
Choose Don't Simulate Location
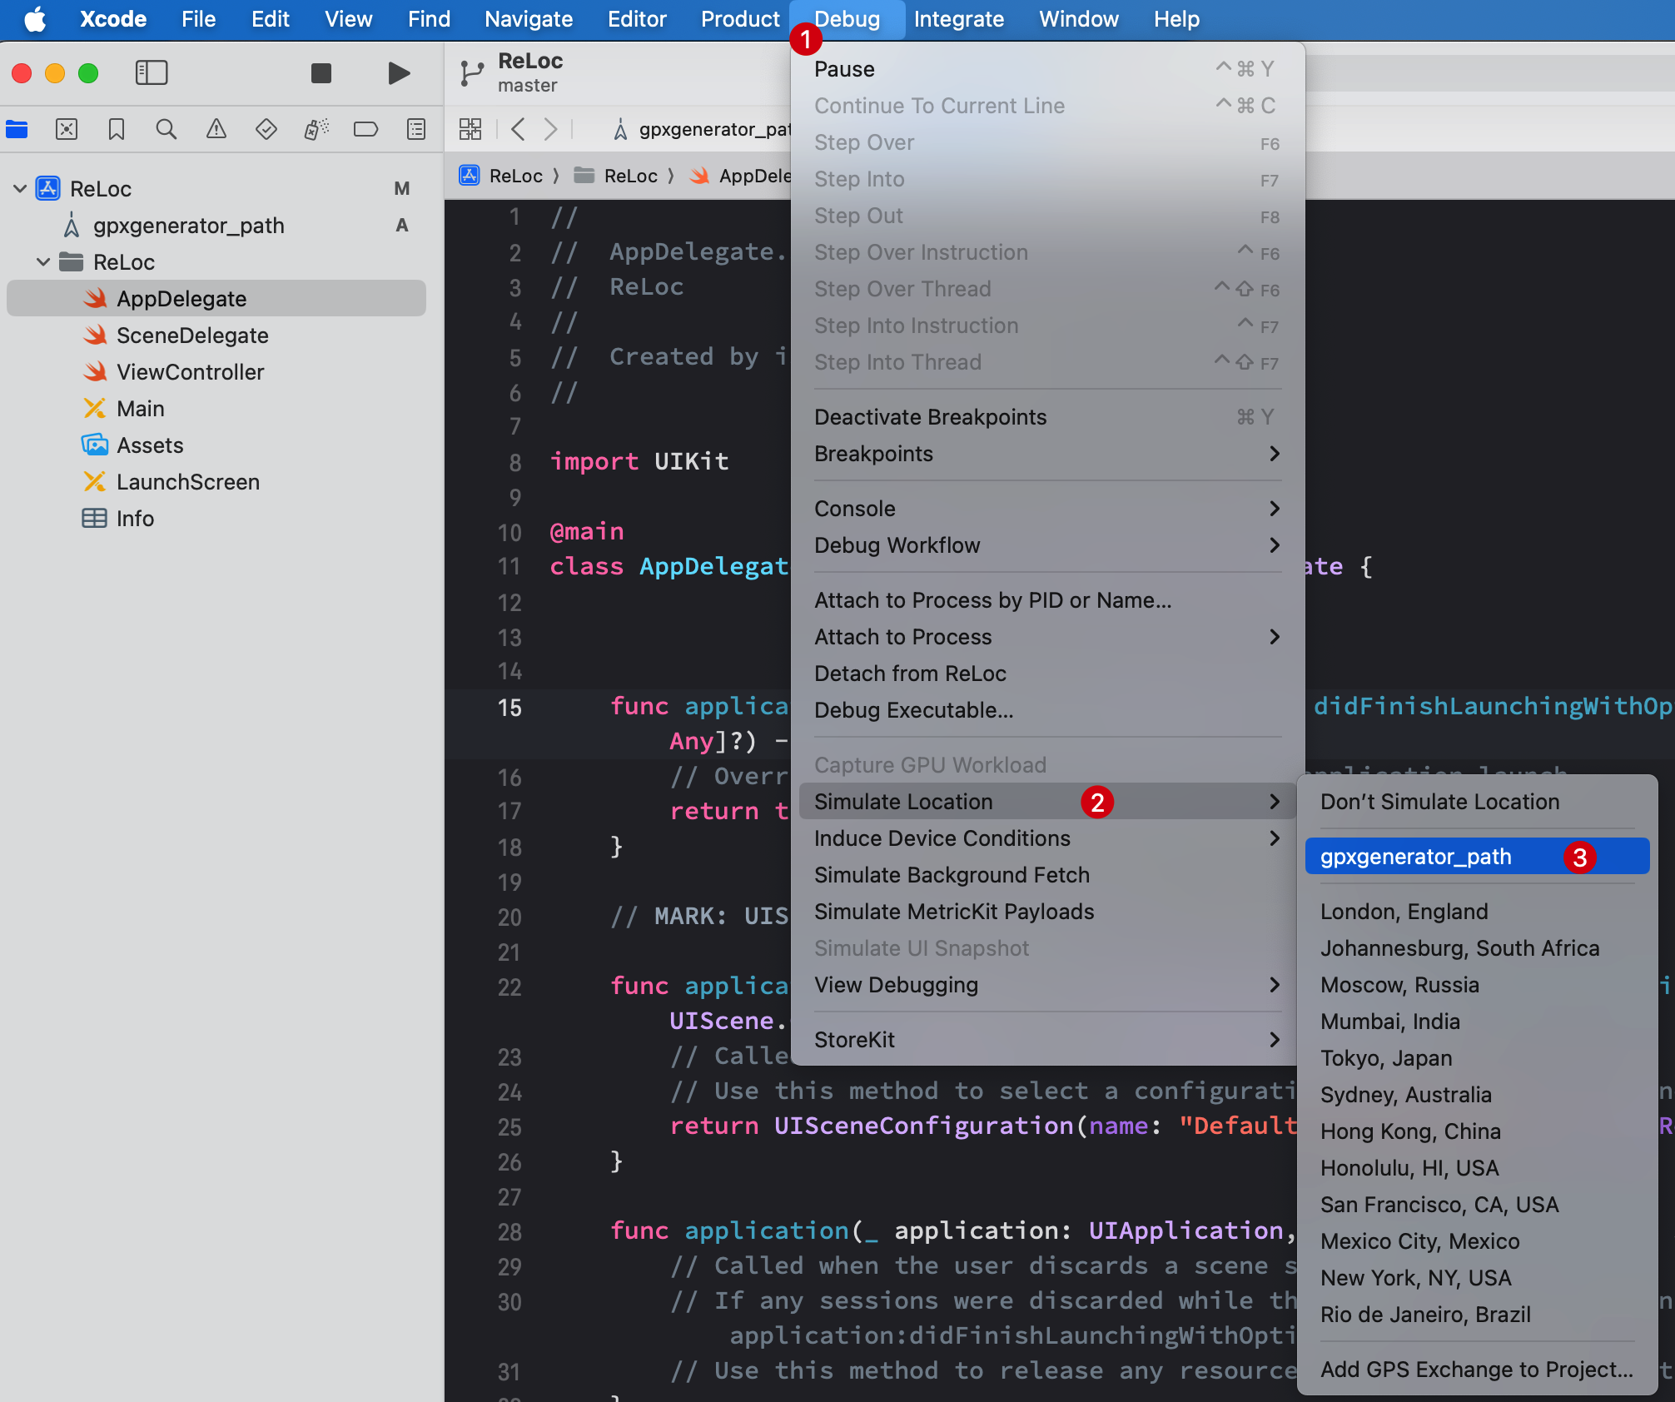tap(1439, 802)
